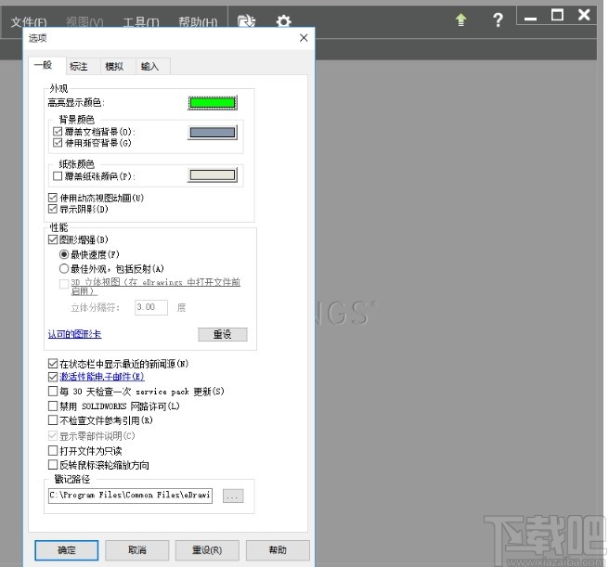This screenshot has width=609, height=567.
Task: Click the 立体分隔符 value field
Action: [151, 307]
